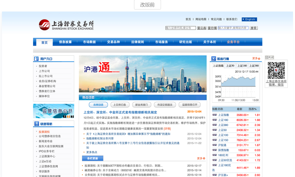Screen dimensions: 295x177
Task: Go to slide 1 of 监管信息公开 banner
Action: pyautogui.click(x=64, y=117)
